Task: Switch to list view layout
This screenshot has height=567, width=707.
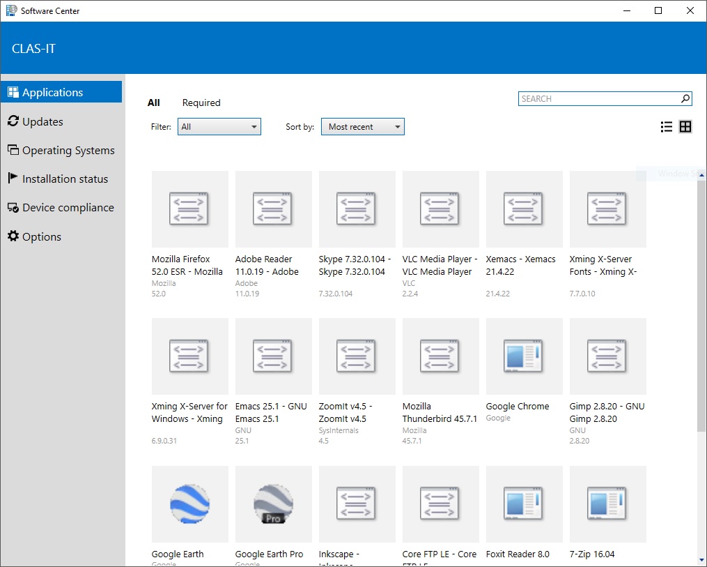Action: click(667, 126)
